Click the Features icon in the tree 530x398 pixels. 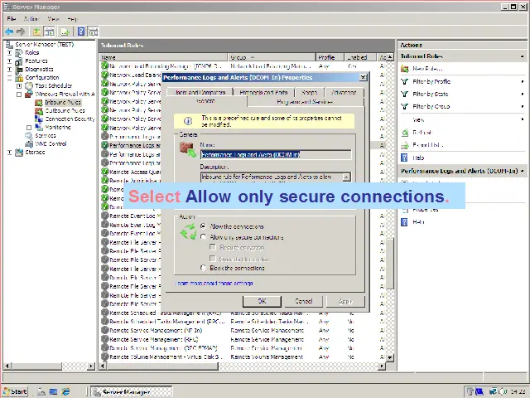(19, 61)
